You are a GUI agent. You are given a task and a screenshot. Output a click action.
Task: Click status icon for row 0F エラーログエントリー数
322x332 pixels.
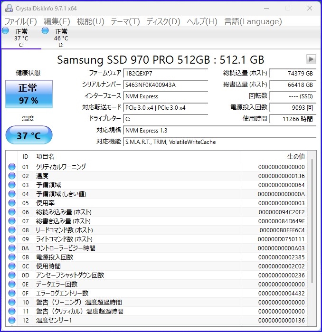tap(12, 293)
